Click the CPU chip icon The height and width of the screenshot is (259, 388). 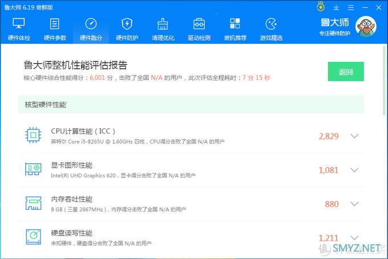tap(33, 135)
